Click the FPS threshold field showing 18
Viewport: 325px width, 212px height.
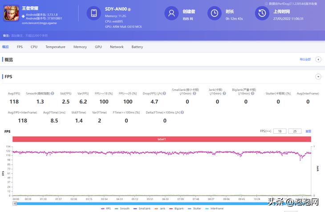(x=280, y=131)
